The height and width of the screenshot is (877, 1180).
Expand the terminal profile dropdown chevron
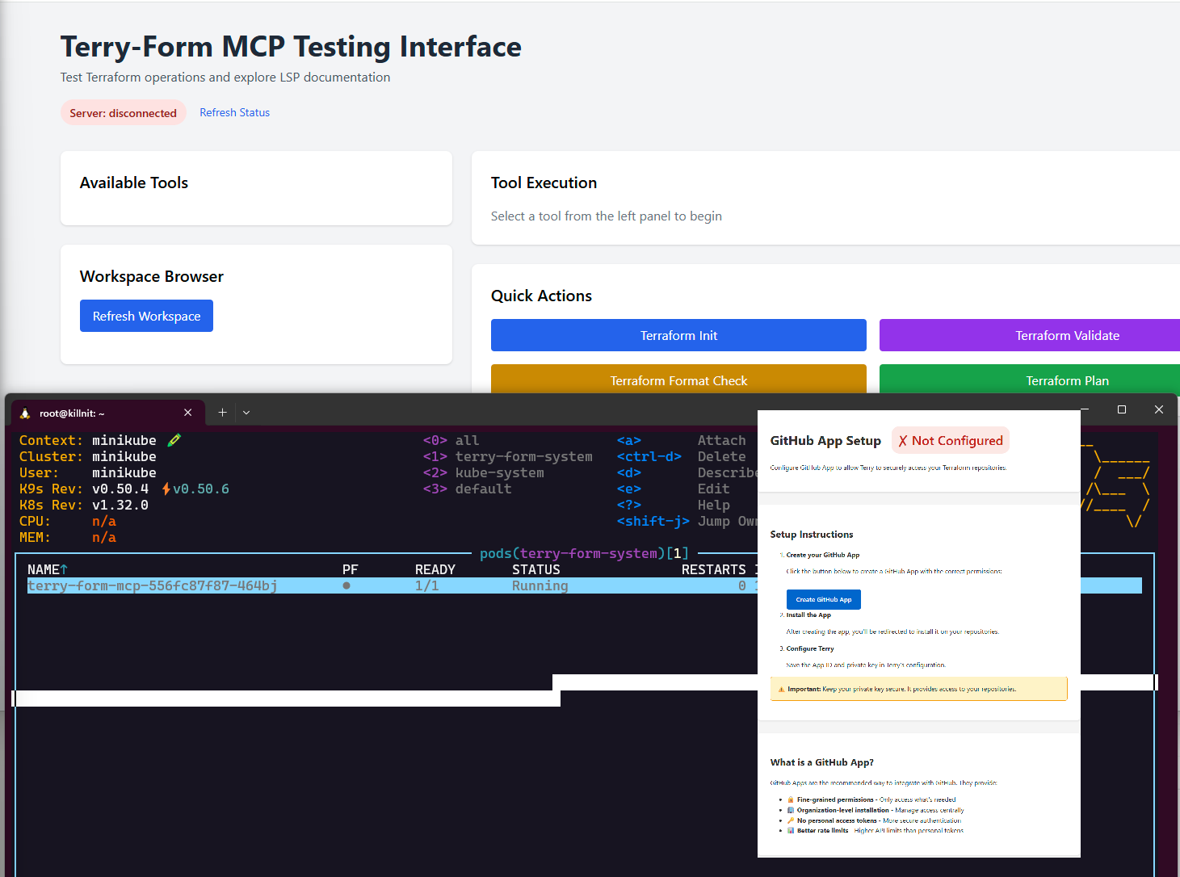[x=246, y=413]
